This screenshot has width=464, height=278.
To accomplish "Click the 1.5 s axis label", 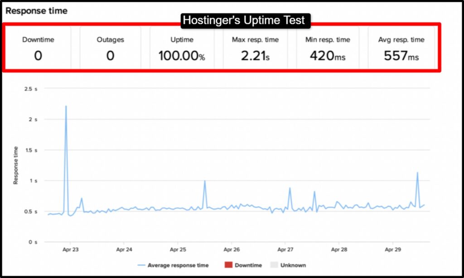I will point(31,150).
